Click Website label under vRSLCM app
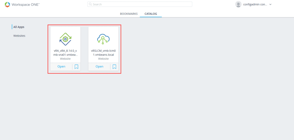Image resolution: width=294 pixels, height=140 pixels. tap(103, 59)
